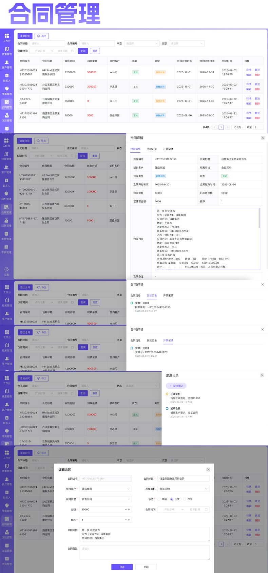Select 草稿 status radio in edit dialog

[159, 499]
